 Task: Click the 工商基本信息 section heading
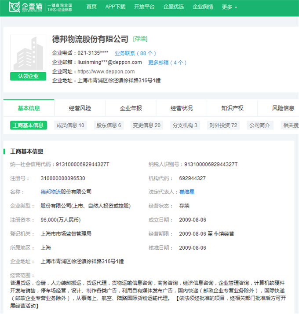[26, 151]
